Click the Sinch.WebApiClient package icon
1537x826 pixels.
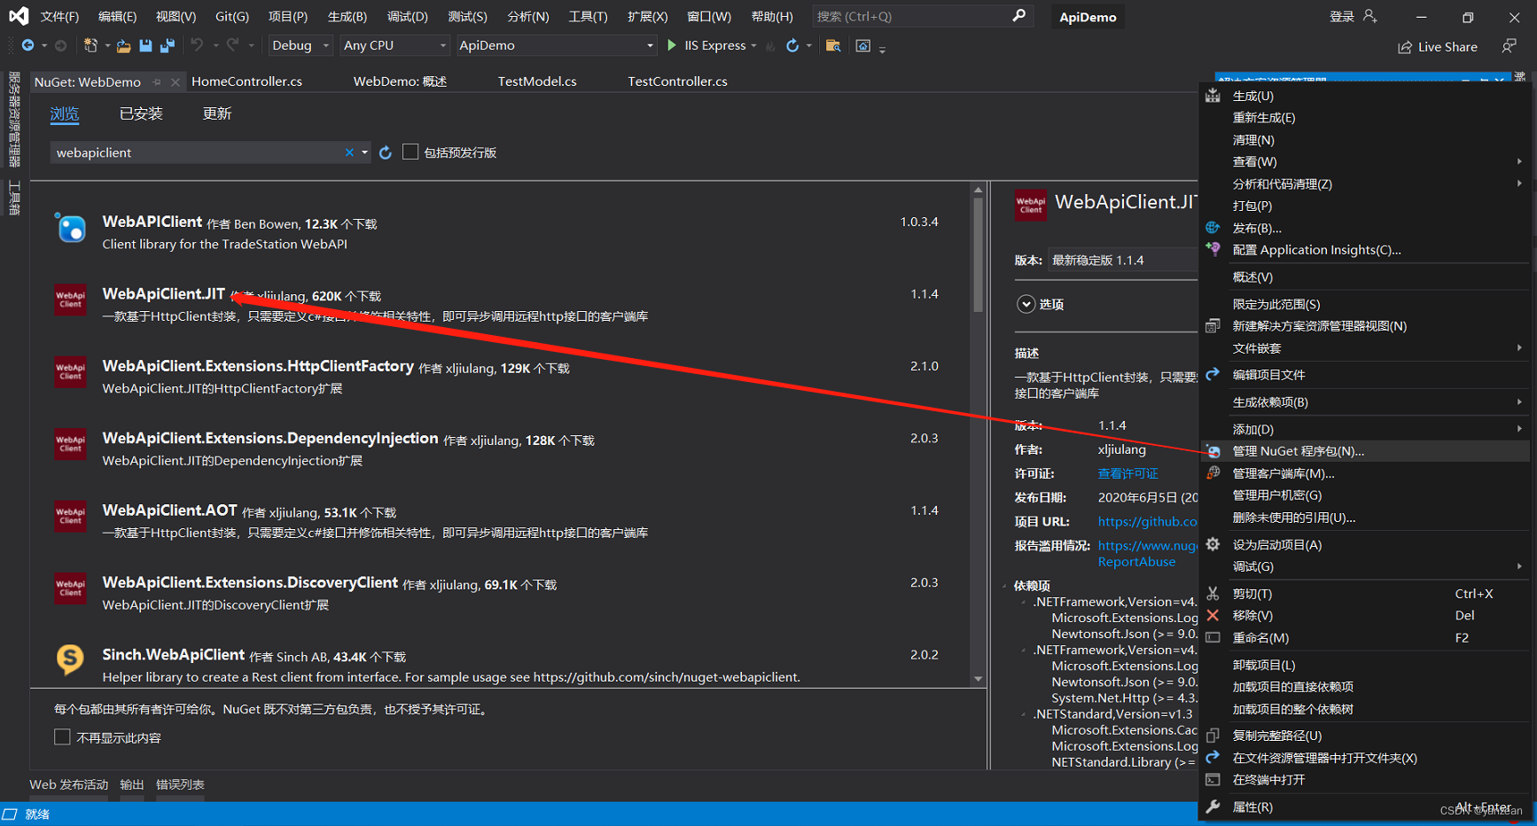[x=70, y=659]
